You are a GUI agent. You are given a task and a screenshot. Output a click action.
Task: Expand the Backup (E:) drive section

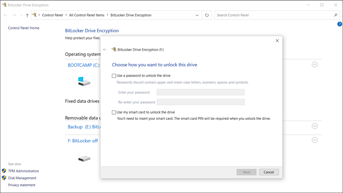(315, 126)
